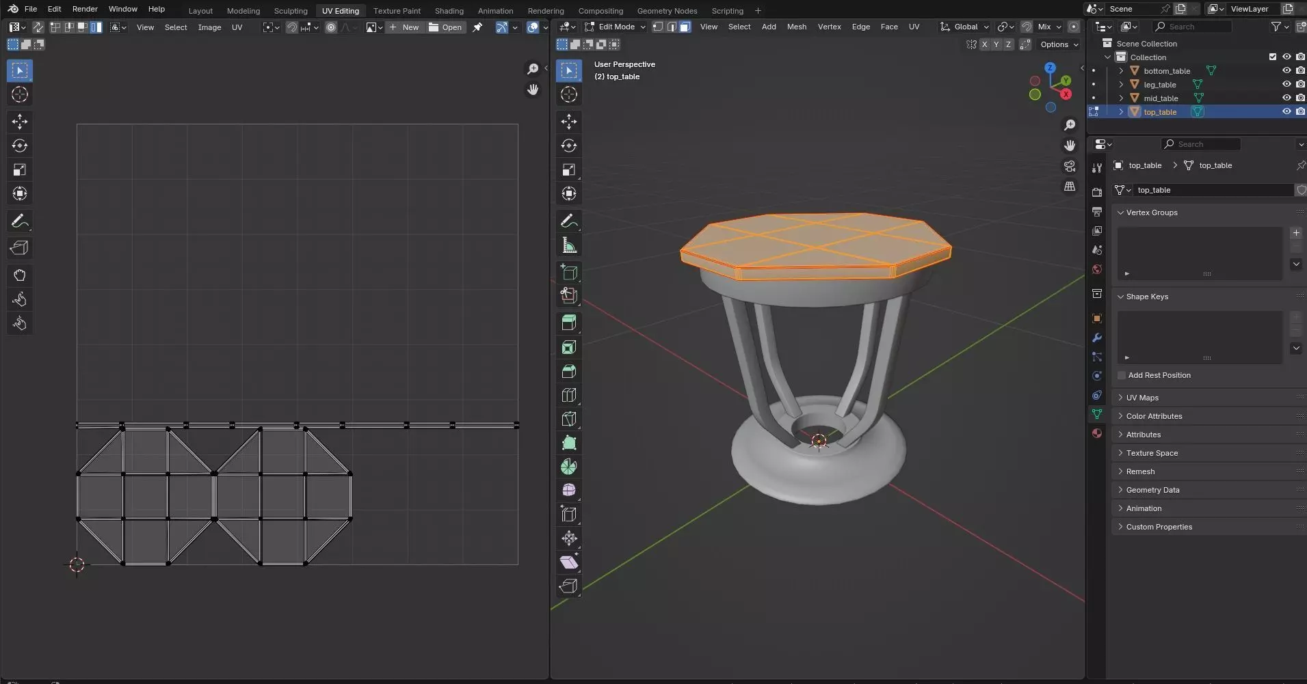Toggle Collection exclude checkbox in outliner
The image size is (1307, 684).
click(x=1273, y=57)
